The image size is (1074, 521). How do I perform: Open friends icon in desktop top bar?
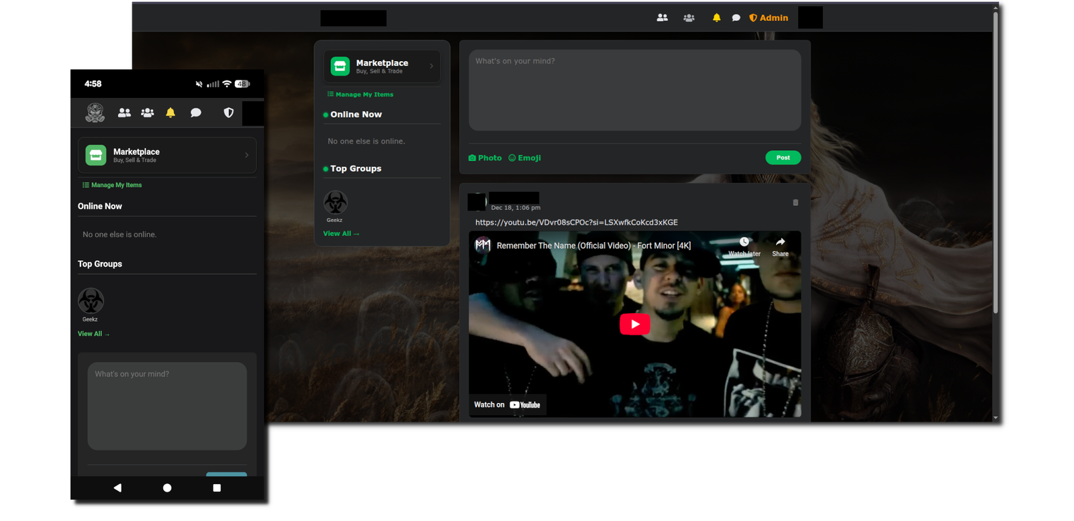[662, 18]
